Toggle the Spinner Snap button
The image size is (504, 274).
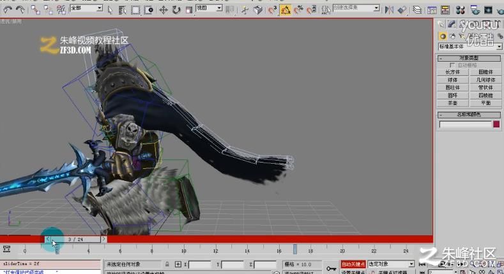tap(311, 10)
